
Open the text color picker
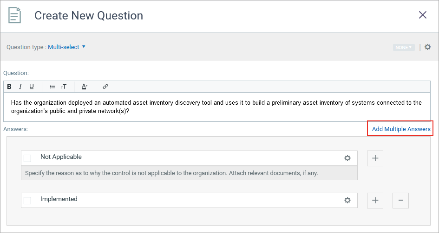85,87
